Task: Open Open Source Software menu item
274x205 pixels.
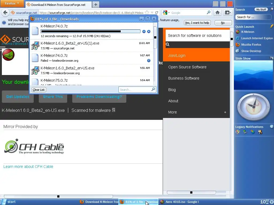Action: pos(187,67)
